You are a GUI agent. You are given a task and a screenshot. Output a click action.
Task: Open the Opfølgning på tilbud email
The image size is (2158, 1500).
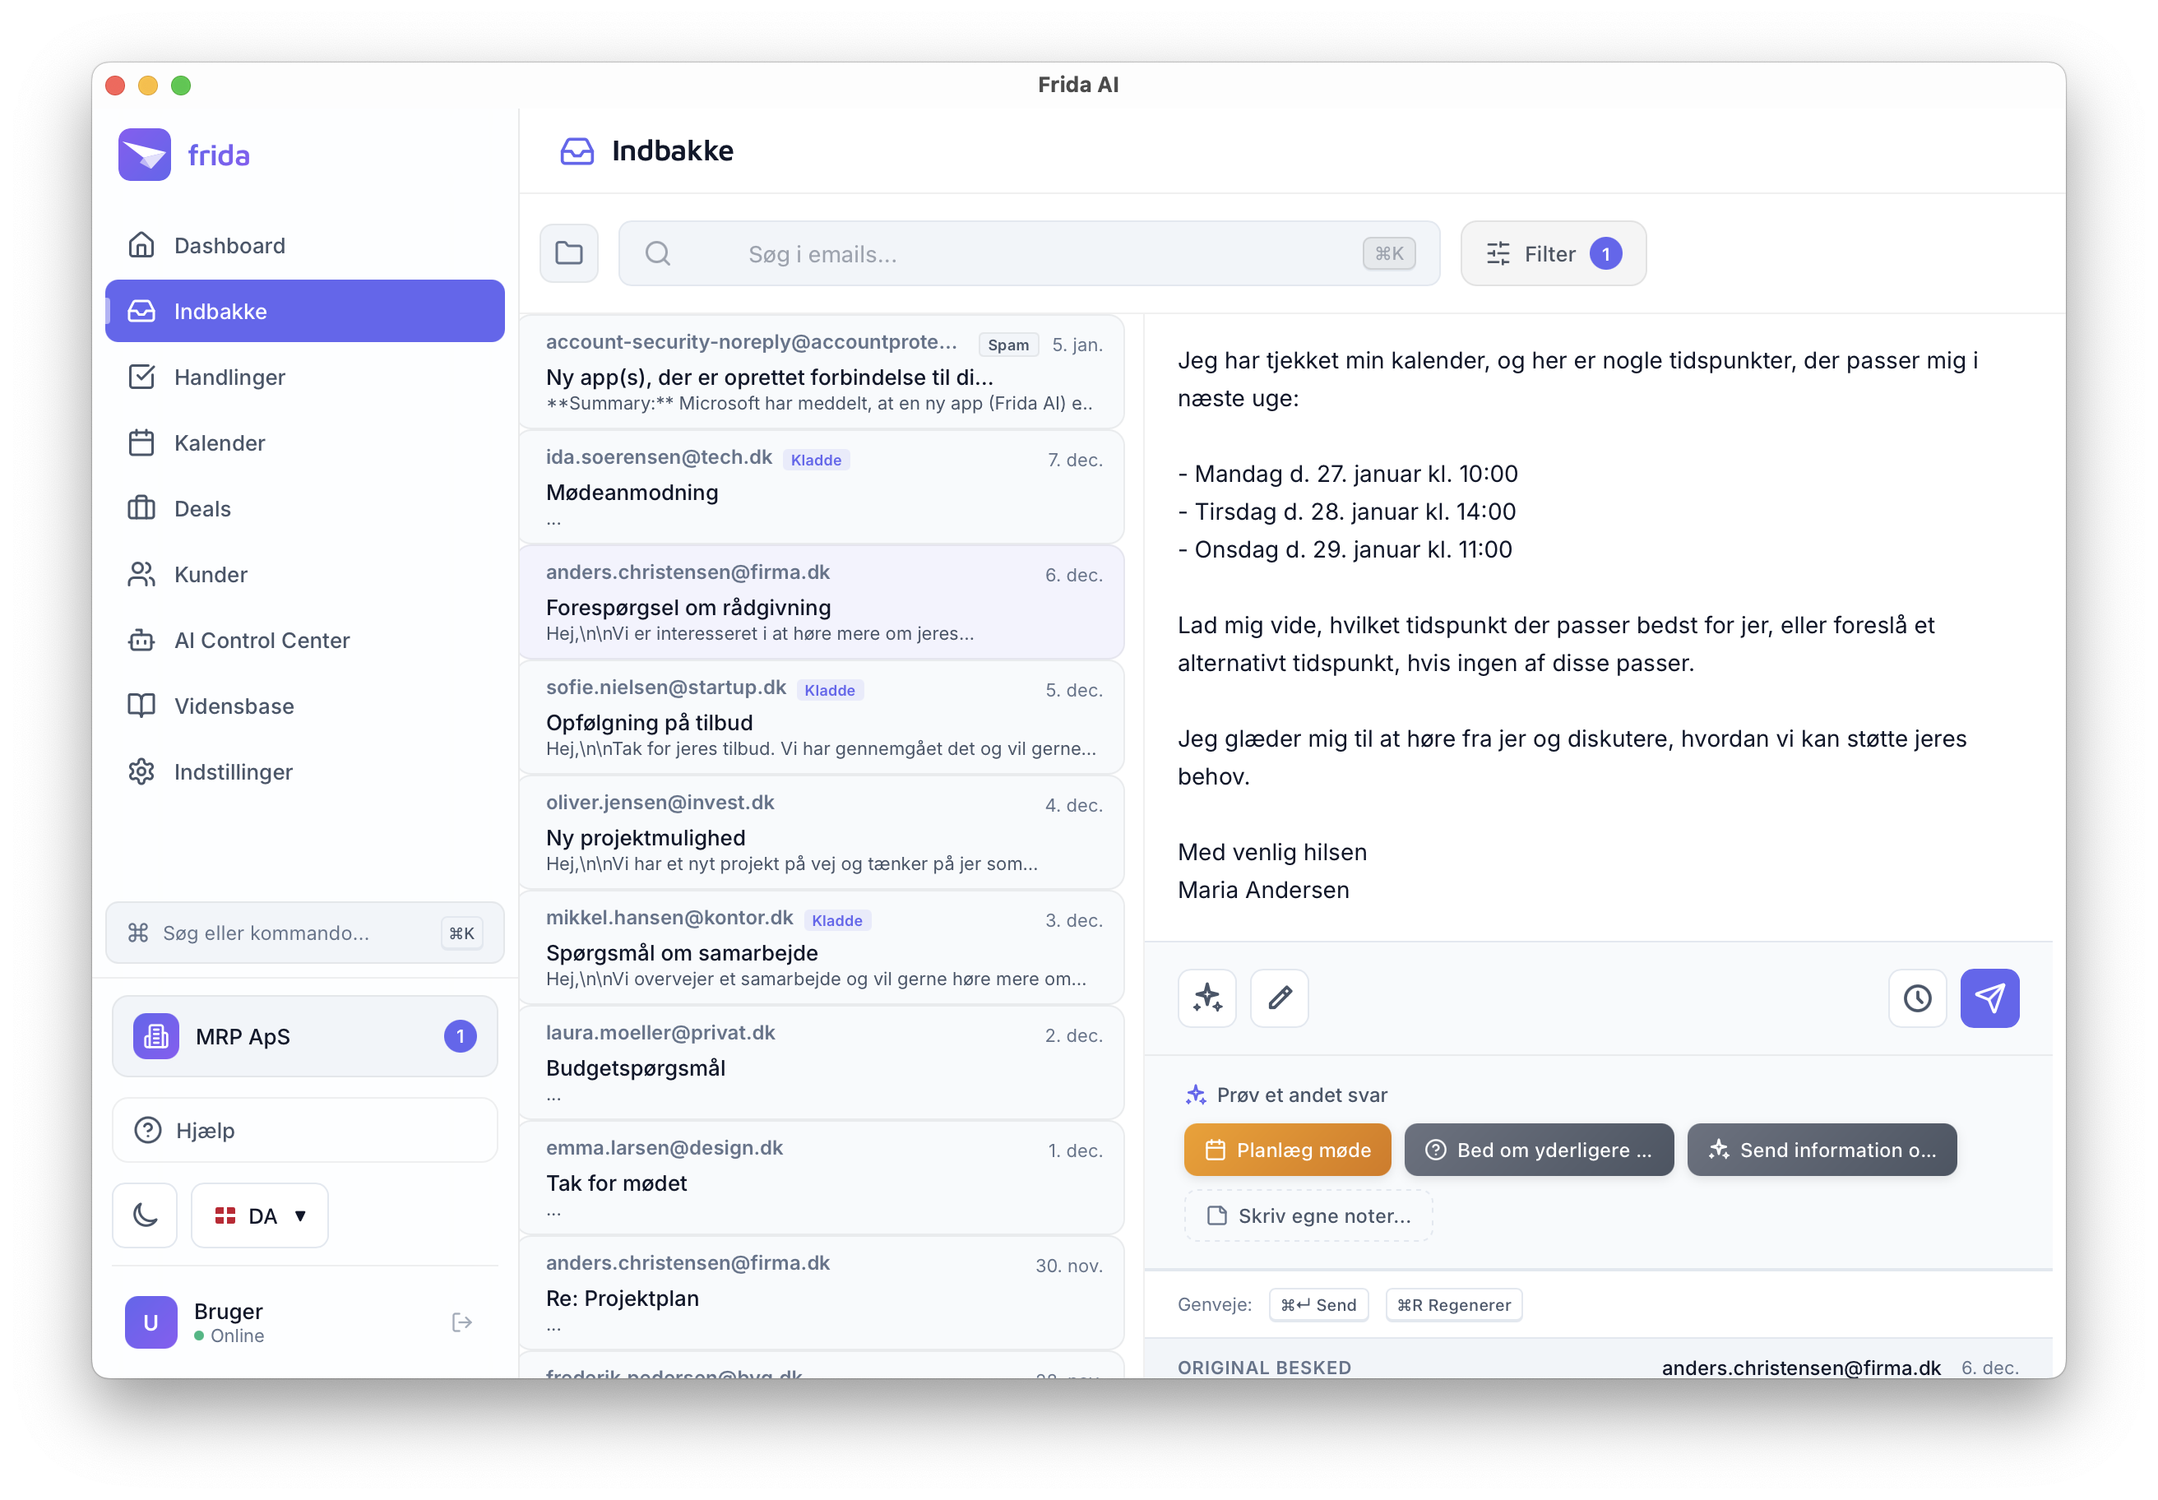click(822, 719)
